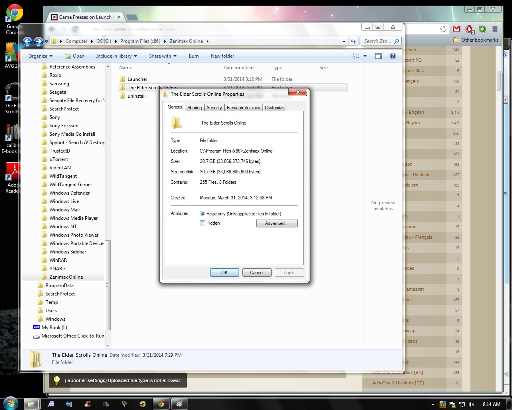Select WinRAR folder in navigation tree
The width and height of the screenshot is (512, 410).
click(58, 260)
